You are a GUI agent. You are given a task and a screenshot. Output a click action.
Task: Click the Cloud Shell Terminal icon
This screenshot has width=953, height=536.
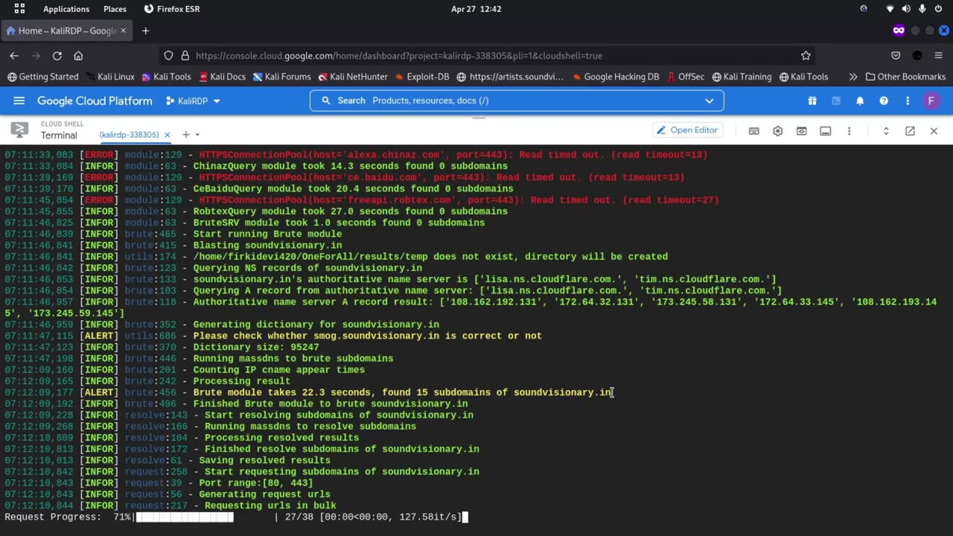(x=19, y=130)
